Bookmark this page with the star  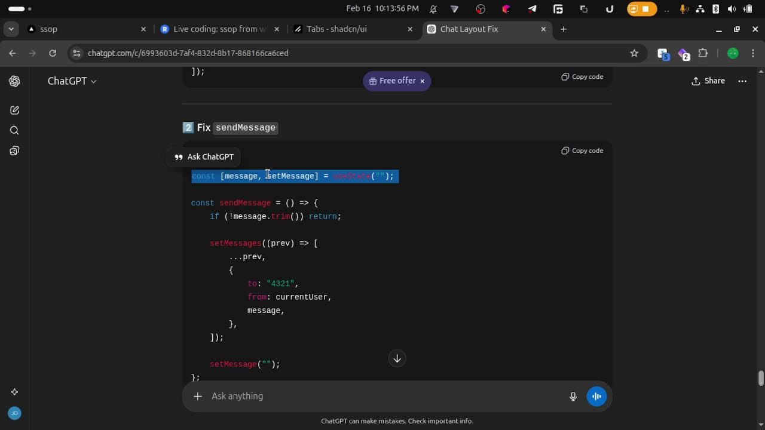[x=634, y=53]
